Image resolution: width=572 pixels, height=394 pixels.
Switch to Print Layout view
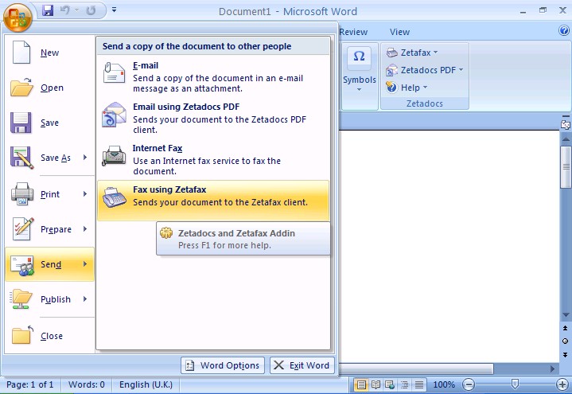[x=361, y=384]
